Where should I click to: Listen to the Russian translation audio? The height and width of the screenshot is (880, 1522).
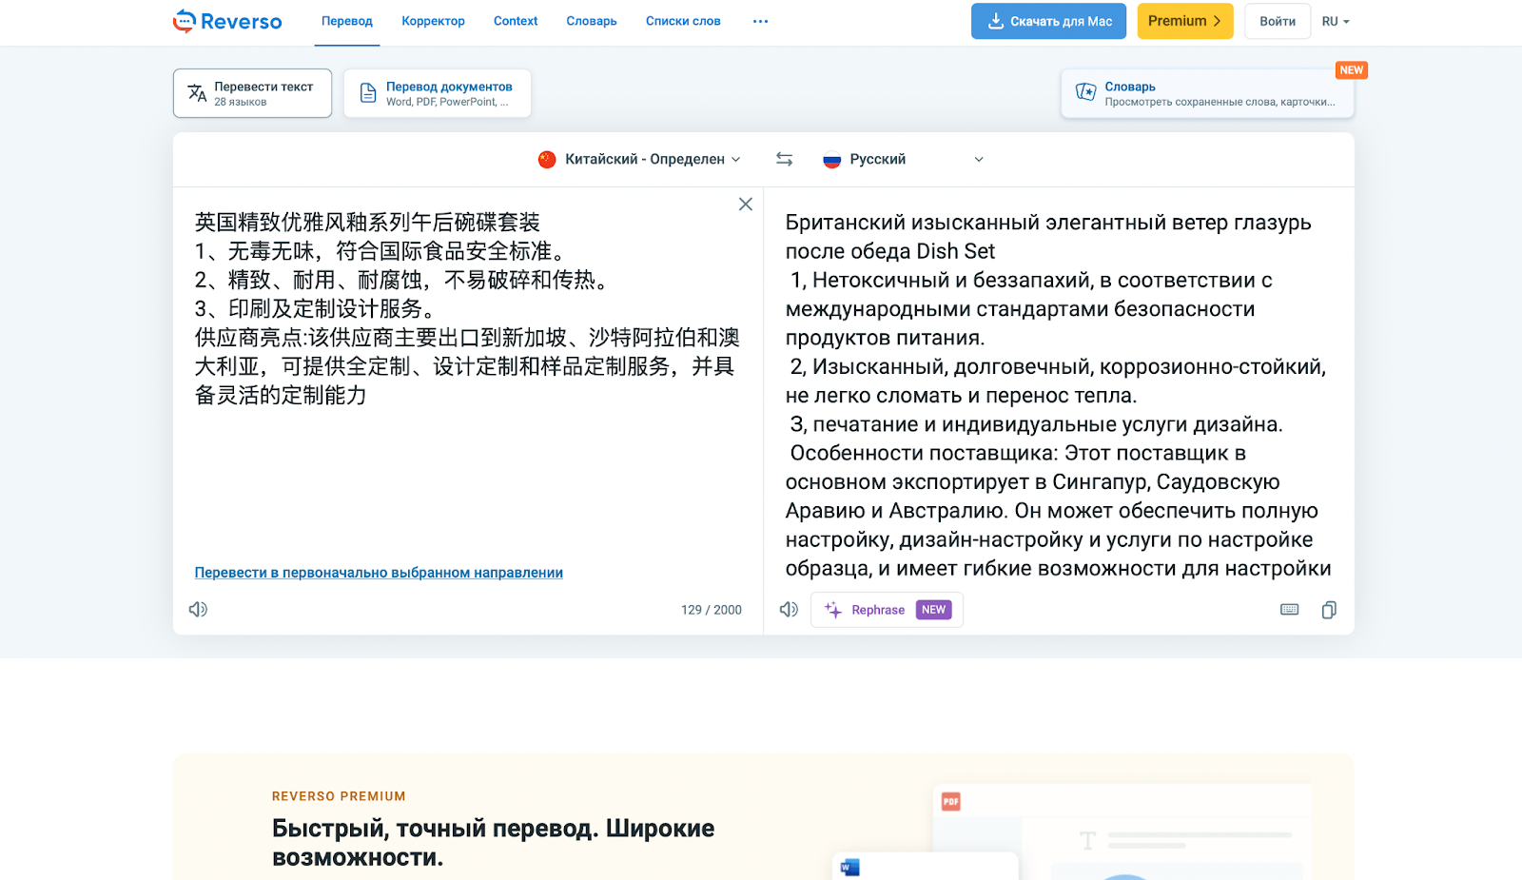[x=789, y=610]
